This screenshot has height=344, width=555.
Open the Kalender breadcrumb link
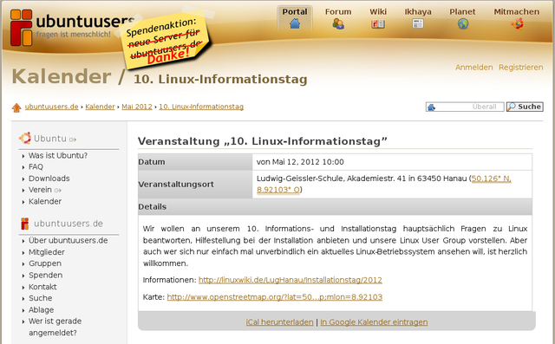[100, 107]
